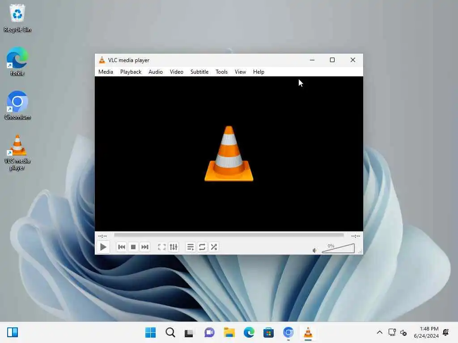
Task: Click the elapsed time label
Action: (x=102, y=236)
